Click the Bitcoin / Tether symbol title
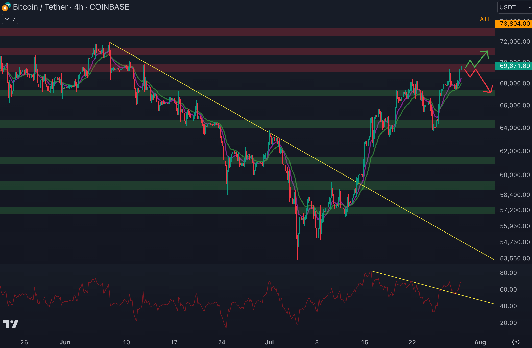 pyautogui.click(x=40, y=7)
